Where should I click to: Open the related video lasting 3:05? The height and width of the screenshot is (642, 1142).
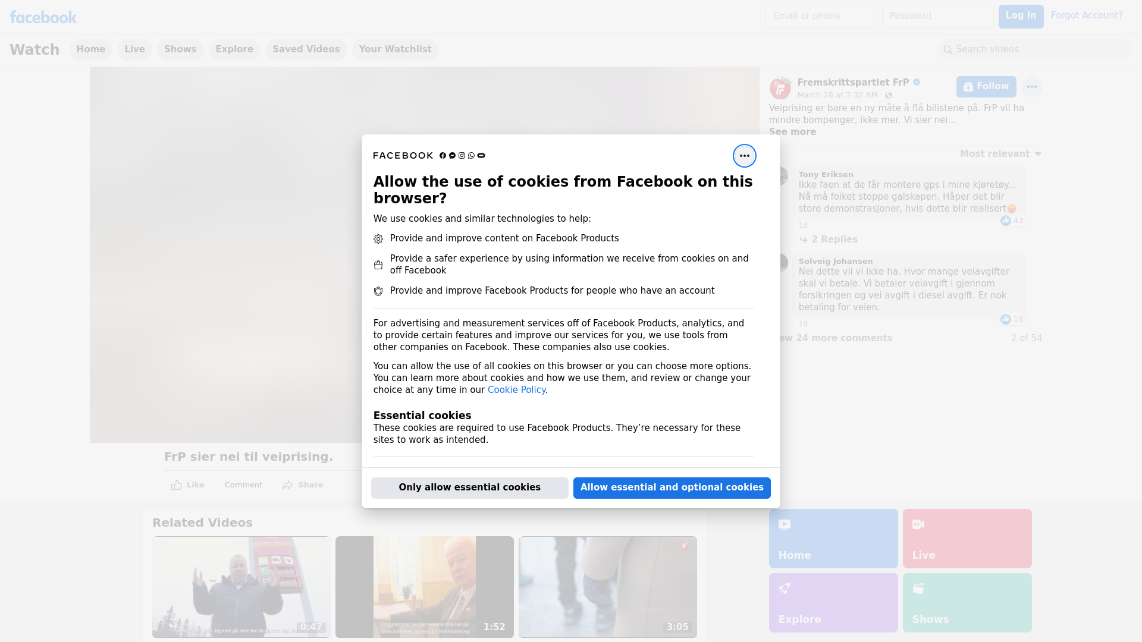607,587
